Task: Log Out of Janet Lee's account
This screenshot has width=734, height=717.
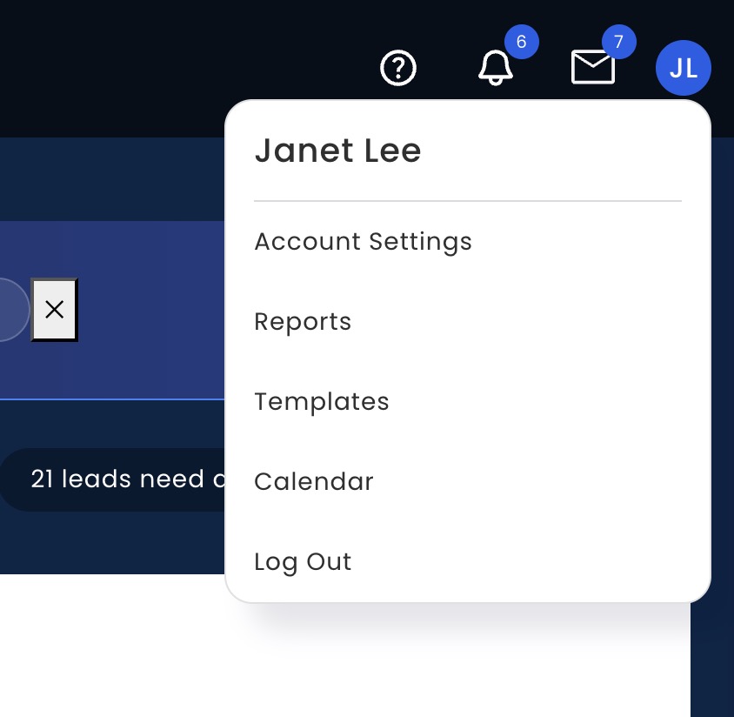Action: (x=303, y=562)
